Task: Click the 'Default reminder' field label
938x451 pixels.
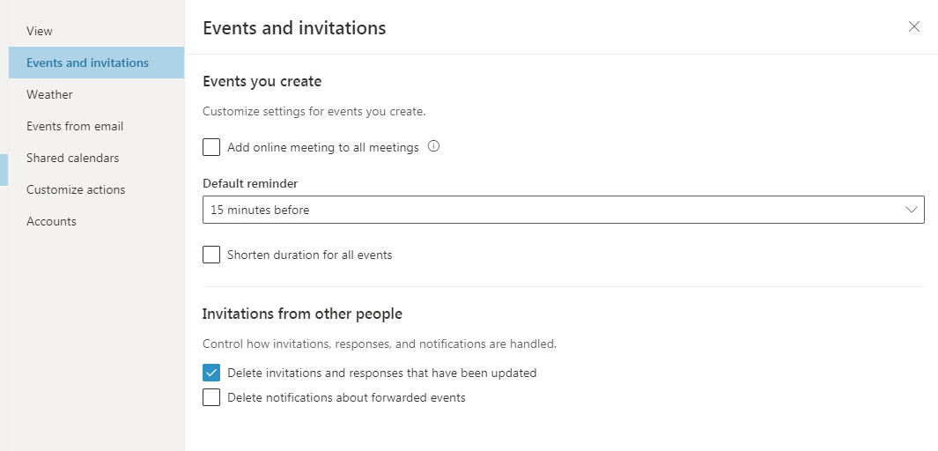Action: tap(250, 183)
